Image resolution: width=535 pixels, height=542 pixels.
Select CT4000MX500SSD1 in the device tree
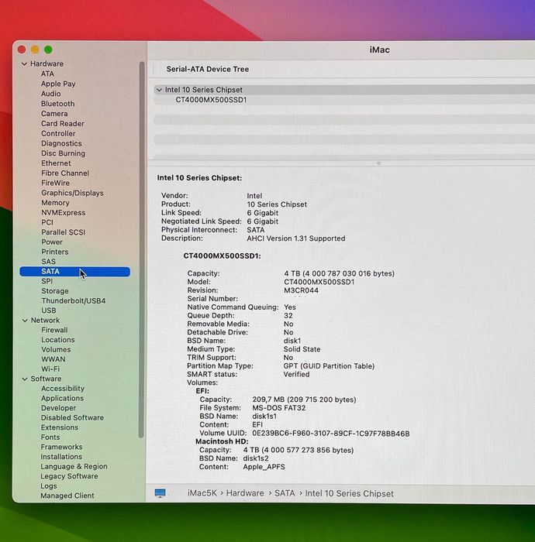pyautogui.click(x=211, y=100)
